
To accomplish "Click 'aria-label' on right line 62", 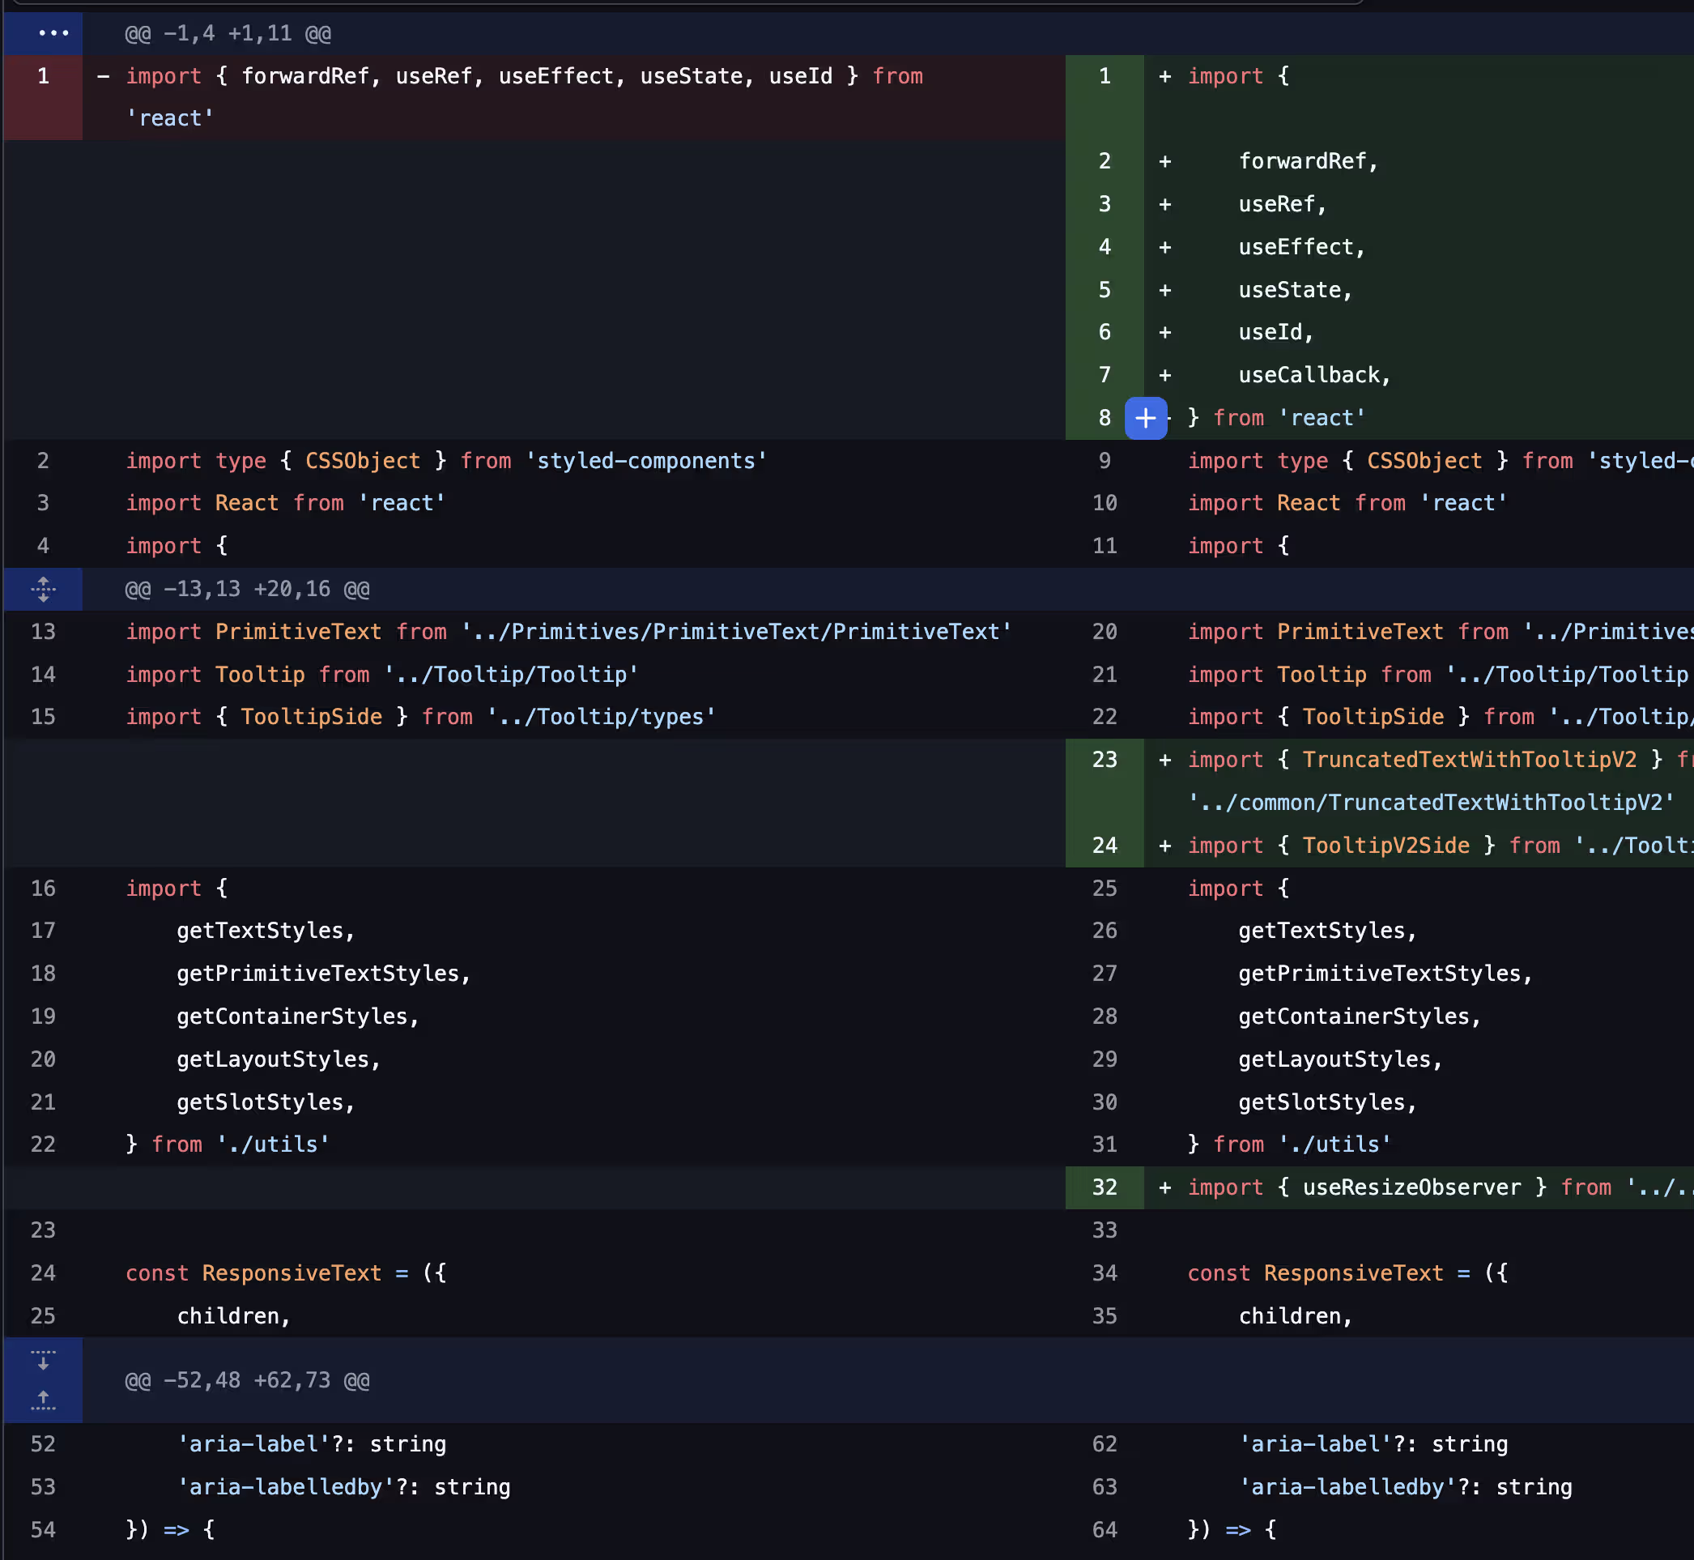I will pyautogui.click(x=1316, y=1444).
